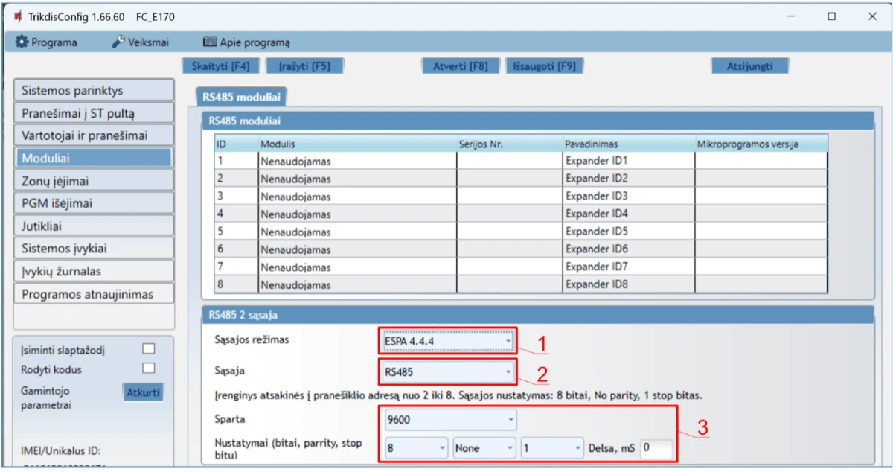Click the gear icon next to Programa
893x472 pixels.
click(x=22, y=42)
